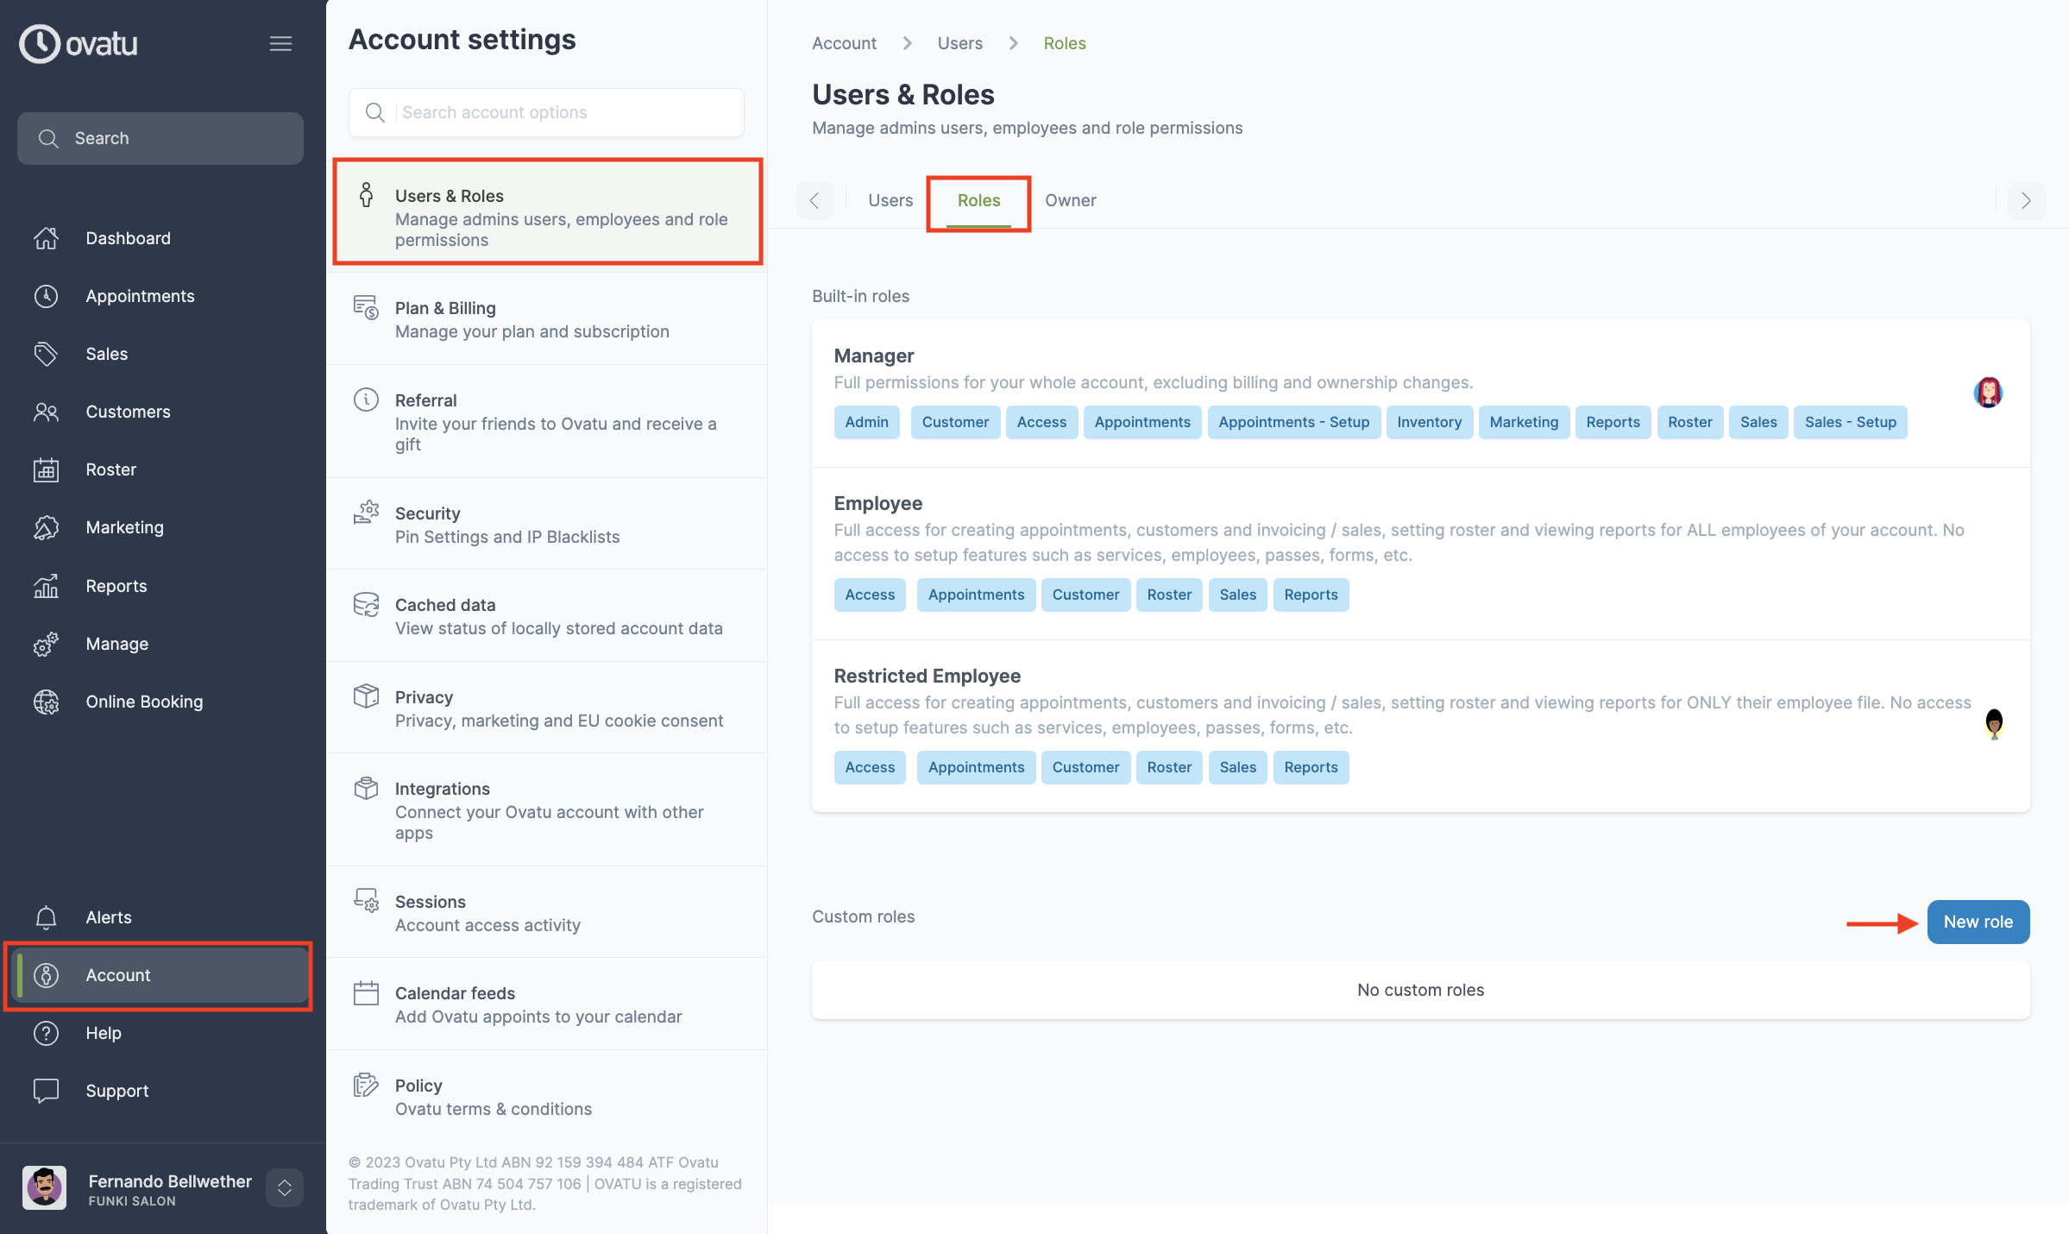Expand the Fernando Bellwether profile chevron
2069x1234 pixels.
pos(284,1188)
